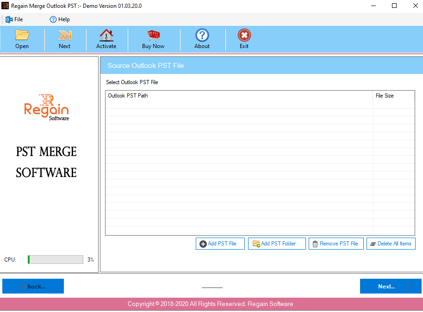Proceed with the bottom Next button
The image size is (423, 312).
(x=391, y=286)
